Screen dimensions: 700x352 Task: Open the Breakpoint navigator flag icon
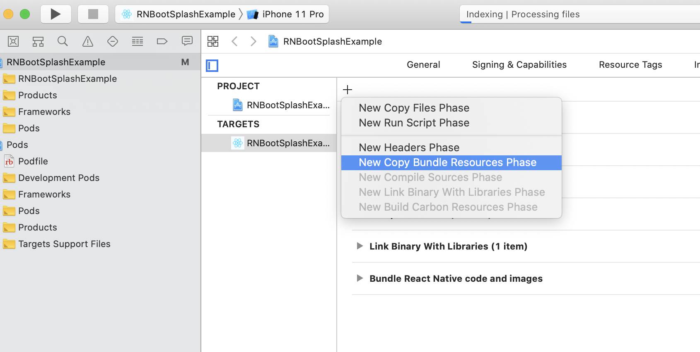click(162, 41)
